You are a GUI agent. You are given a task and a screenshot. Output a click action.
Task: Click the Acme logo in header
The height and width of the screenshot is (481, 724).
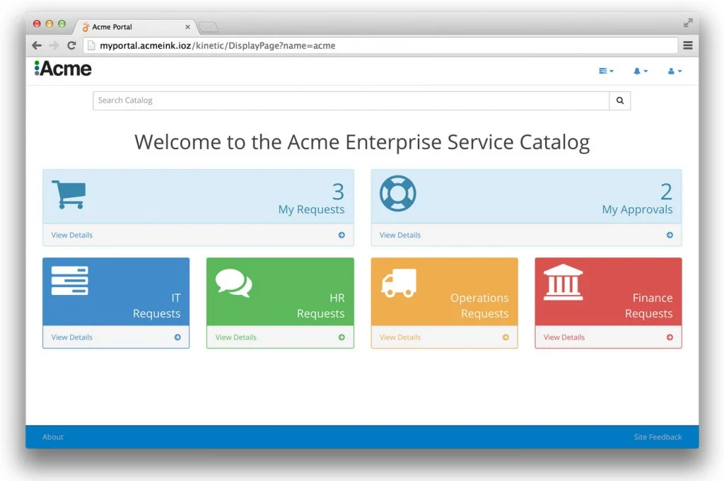coord(64,69)
